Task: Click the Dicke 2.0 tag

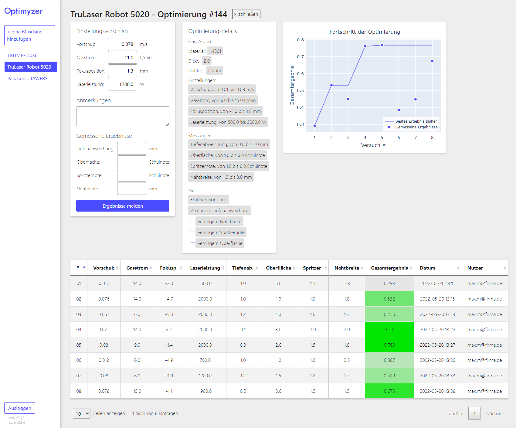Action: pyautogui.click(x=207, y=61)
